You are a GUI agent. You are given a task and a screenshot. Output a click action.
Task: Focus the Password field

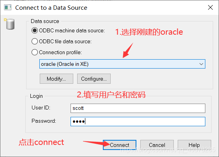click(x=138, y=122)
